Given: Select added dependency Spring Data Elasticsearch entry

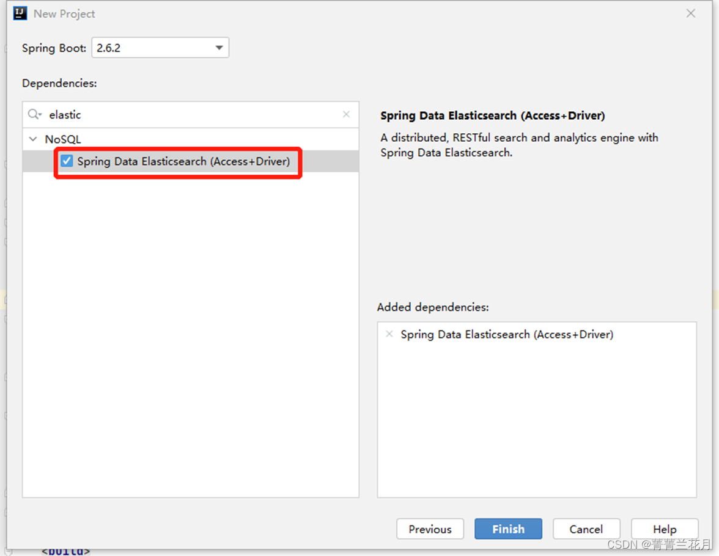Looking at the screenshot, I should (x=507, y=334).
